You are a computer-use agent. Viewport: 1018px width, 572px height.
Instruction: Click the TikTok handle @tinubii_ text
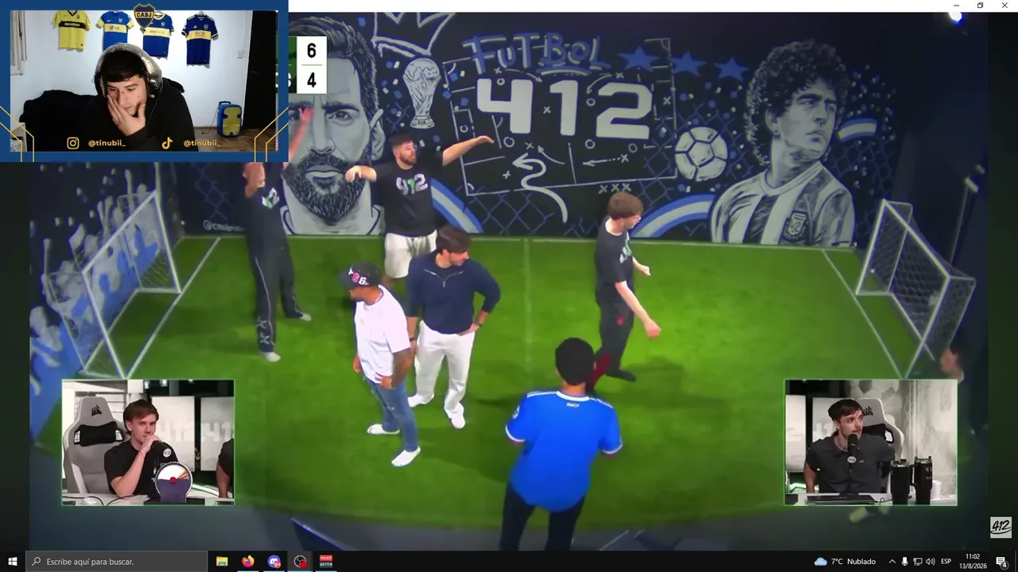[x=202, y=143]
